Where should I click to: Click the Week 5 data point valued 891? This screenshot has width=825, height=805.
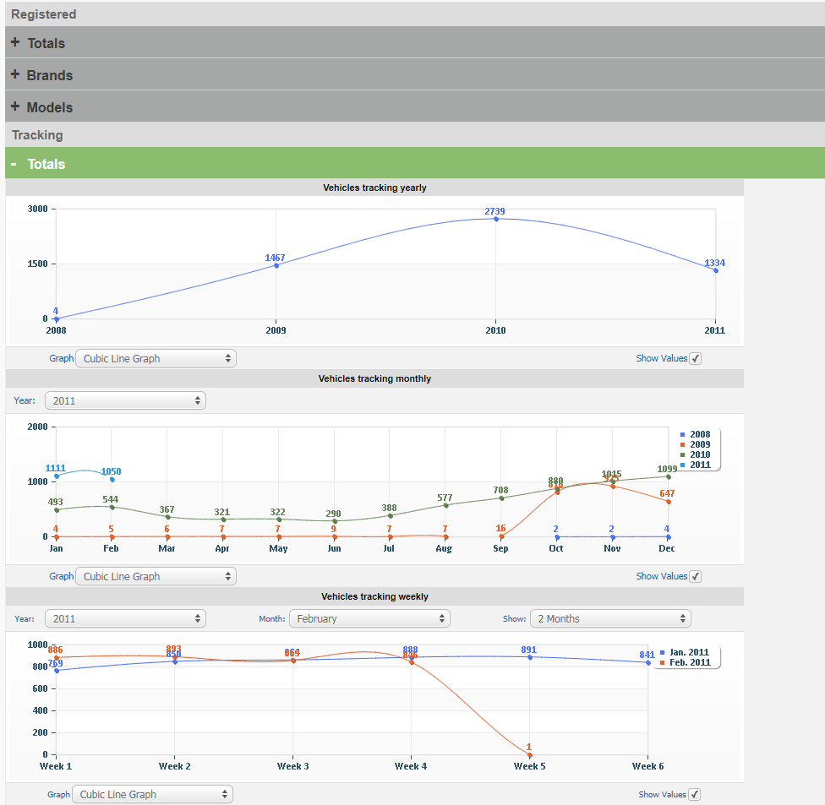pyautogui.click(x=529, y=656)
